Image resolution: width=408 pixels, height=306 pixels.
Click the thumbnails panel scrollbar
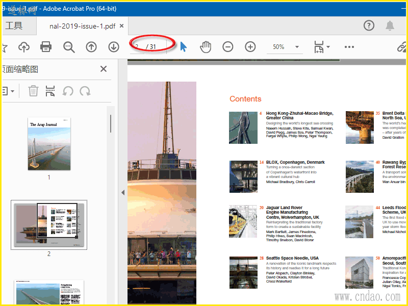coord(111,123)
